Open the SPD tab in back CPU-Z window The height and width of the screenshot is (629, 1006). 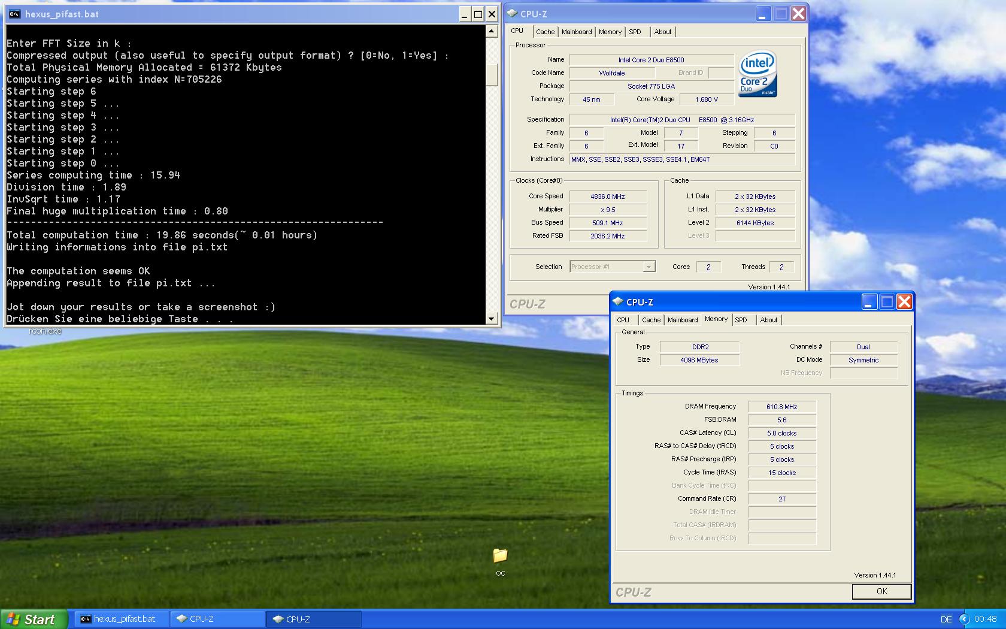coord(635,32)
